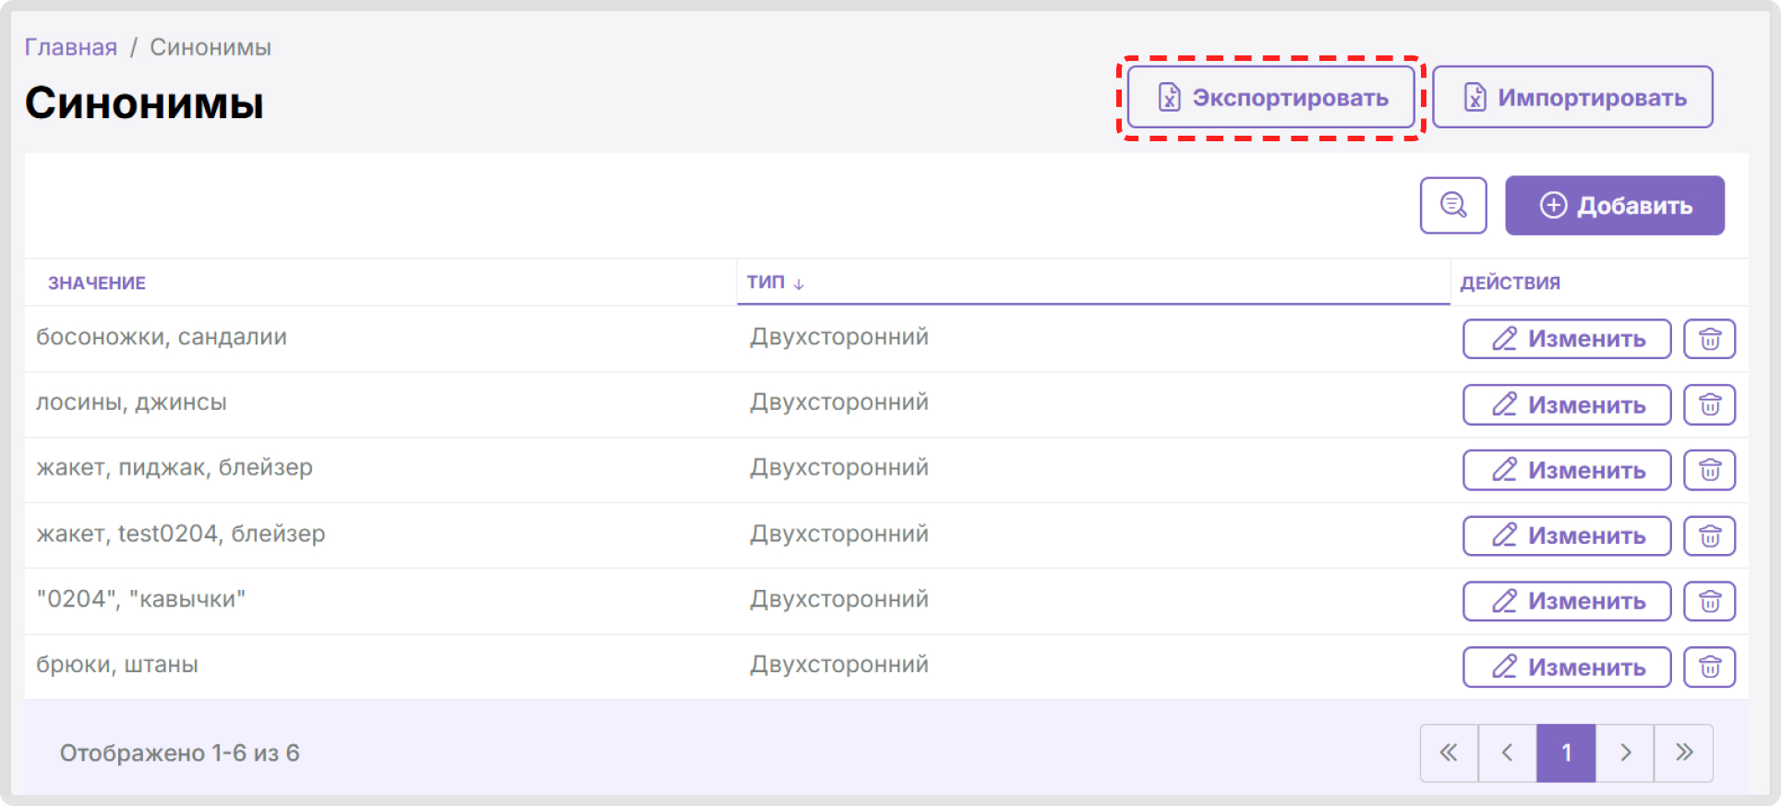Click Двухсторонний type in the брюки row

pyautogui.click(x=839, y=665)
